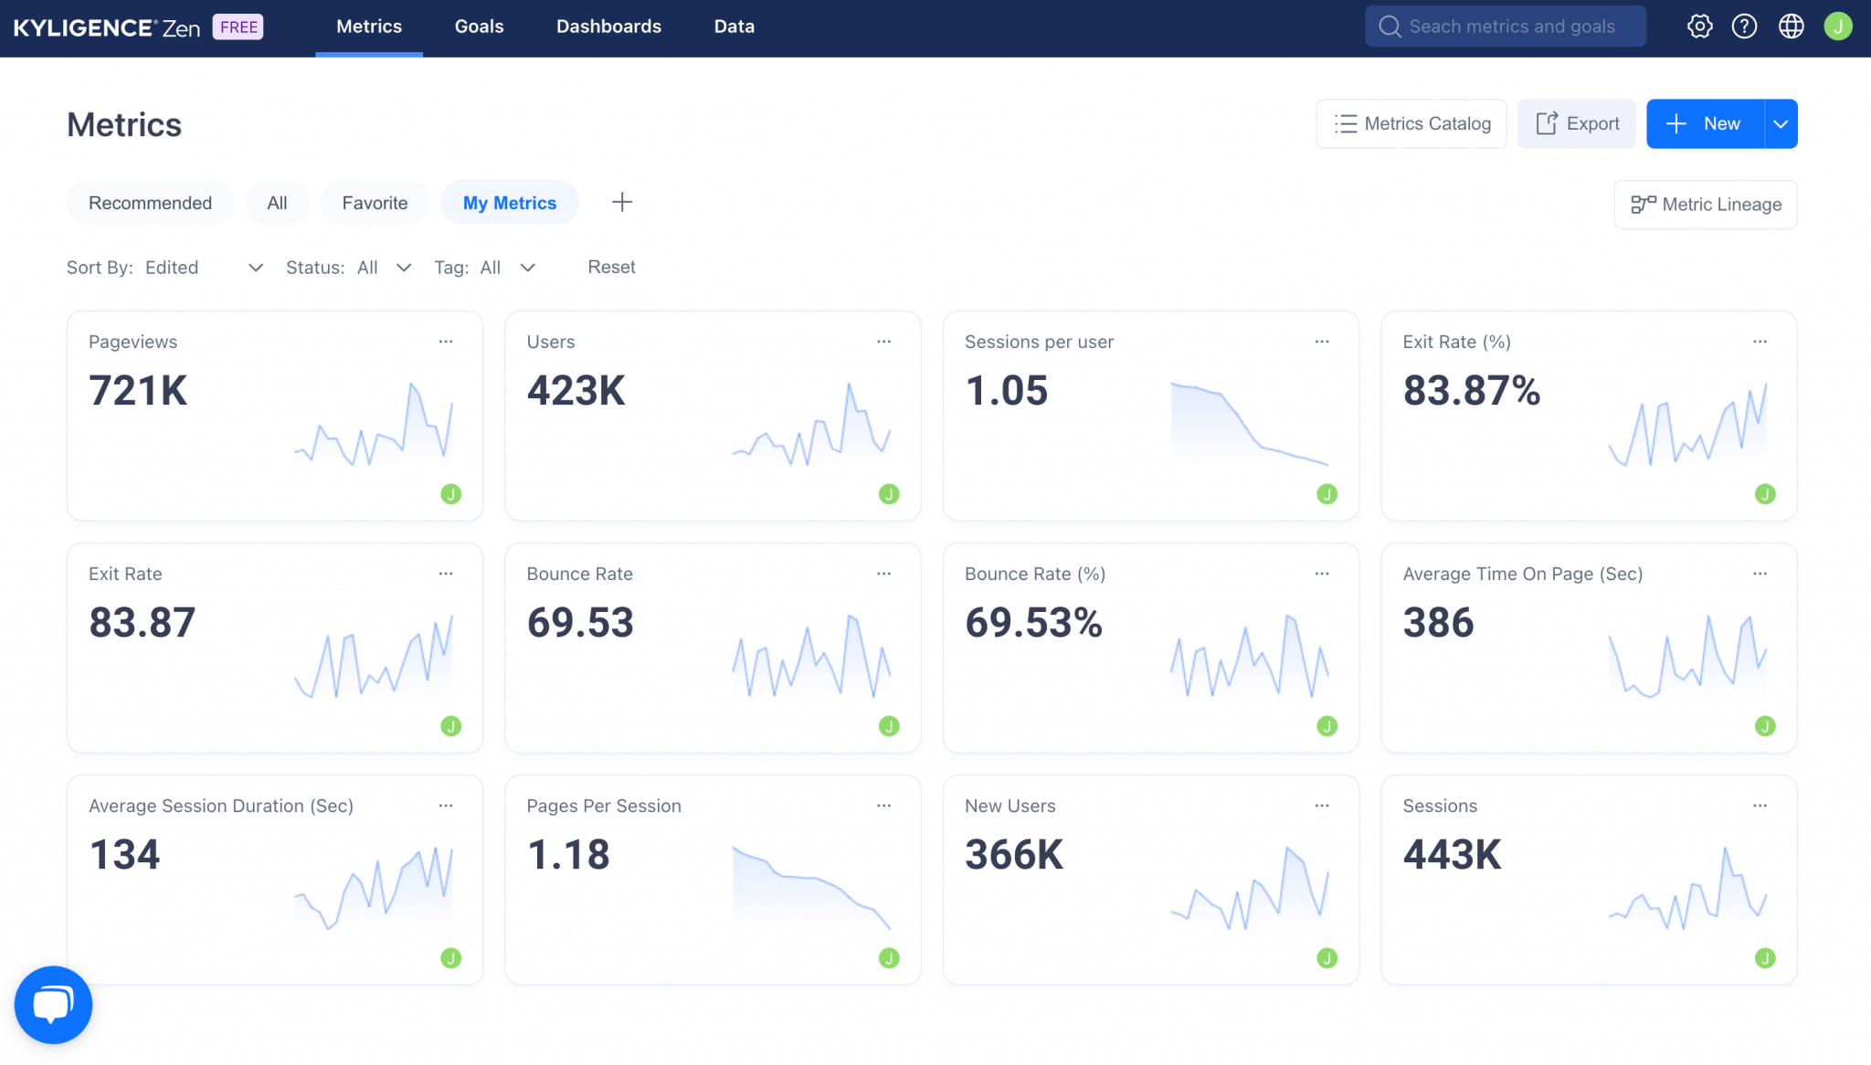Viewport: 1871px width, 1065px height.
Task: Focus the search metrics and goals field
Action: click(1511, 26)
